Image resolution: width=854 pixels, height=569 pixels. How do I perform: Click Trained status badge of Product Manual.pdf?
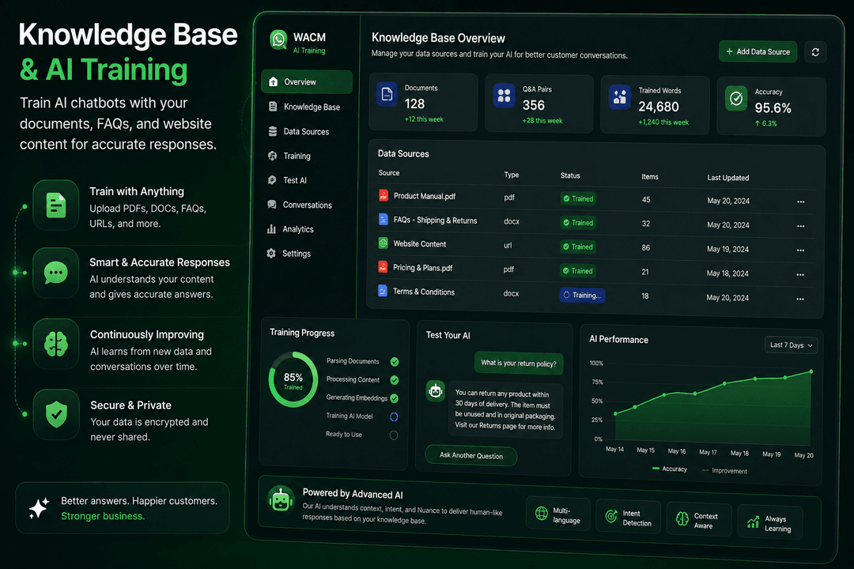point(578,198)
